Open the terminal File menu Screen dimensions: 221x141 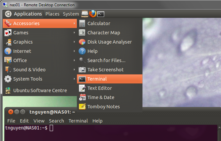coord(11,121)
